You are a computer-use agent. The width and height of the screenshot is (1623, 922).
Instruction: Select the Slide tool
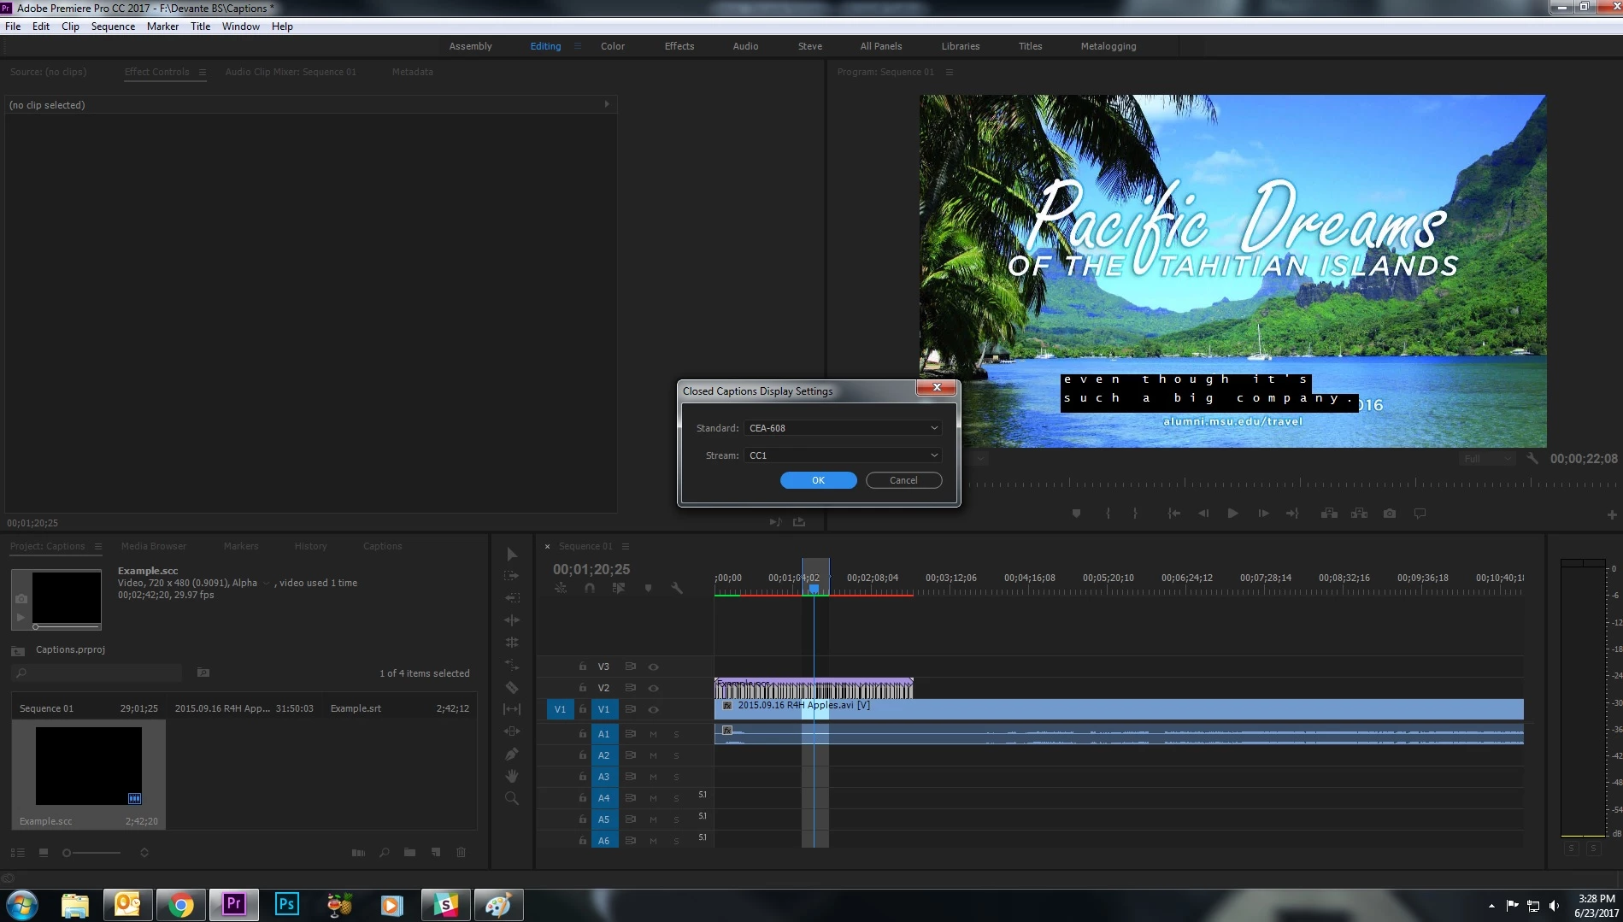(512, 731)
